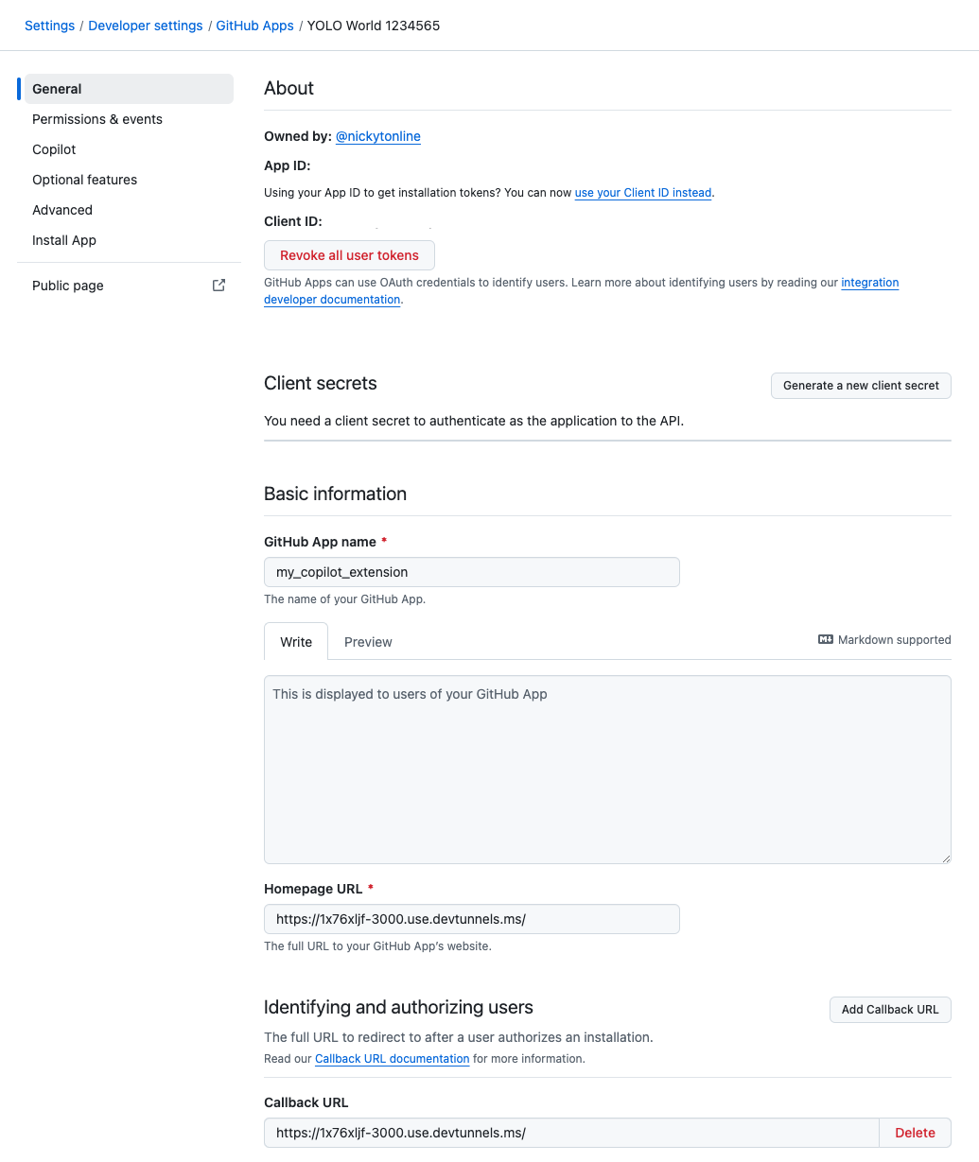Go to Advanced settings section
The image size is (979, 1162).
(61, 210)
